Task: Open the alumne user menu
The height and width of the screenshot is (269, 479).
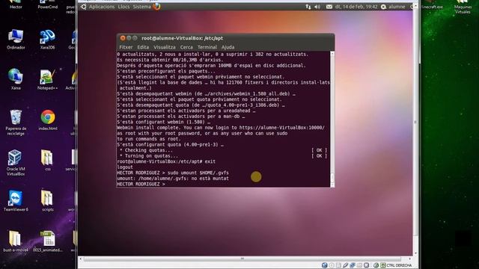Action: click(393, 7)
